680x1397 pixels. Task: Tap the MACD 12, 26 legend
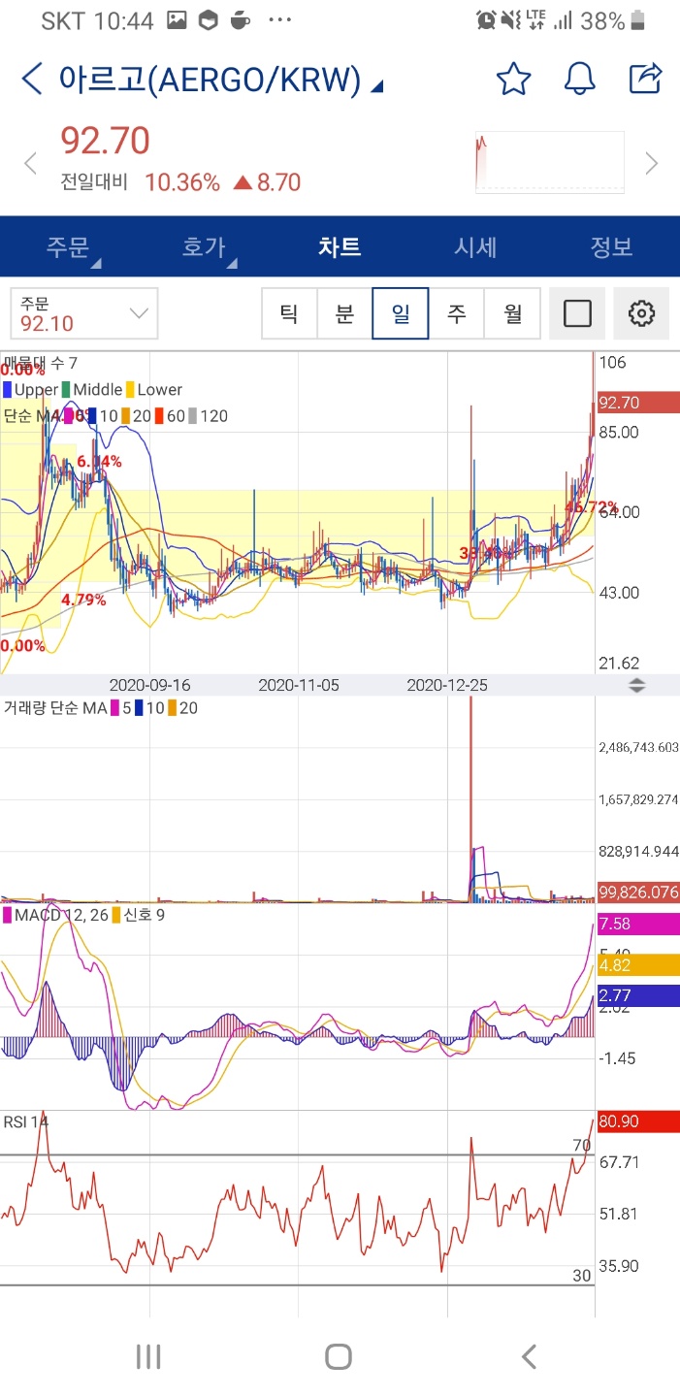click(x=56, y=915)
